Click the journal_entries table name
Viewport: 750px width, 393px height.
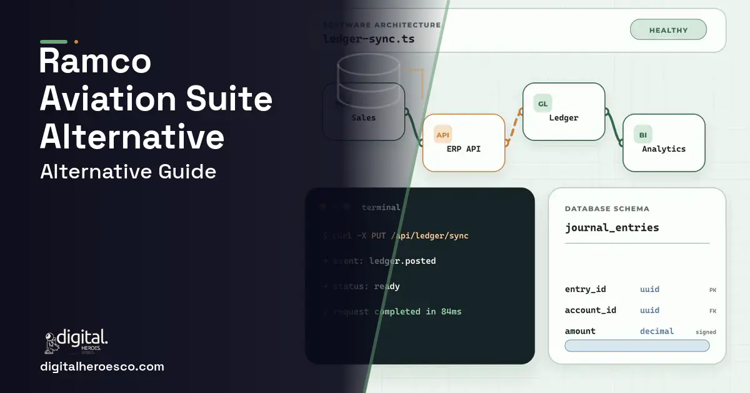(x=612, y=228)
